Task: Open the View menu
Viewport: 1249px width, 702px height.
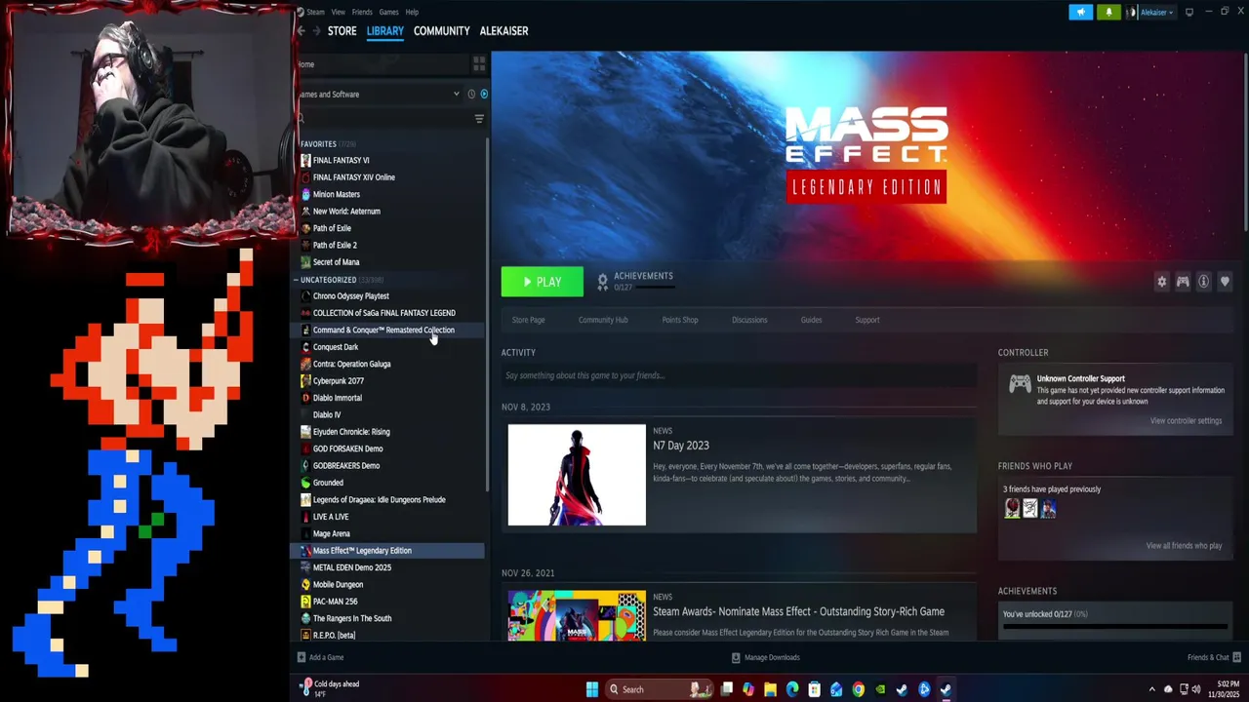Action: coord(338,12)
